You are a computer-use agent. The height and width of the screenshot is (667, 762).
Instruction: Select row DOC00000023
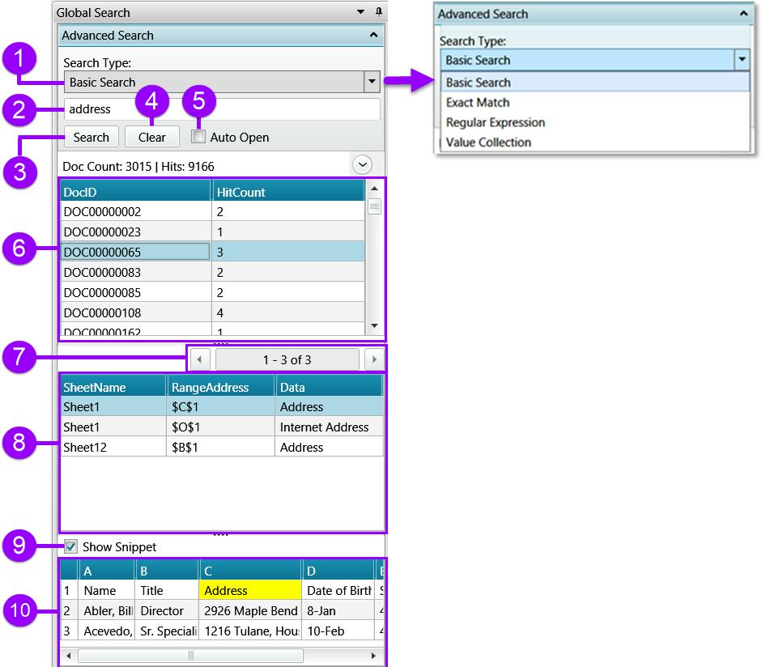[212, 232]
